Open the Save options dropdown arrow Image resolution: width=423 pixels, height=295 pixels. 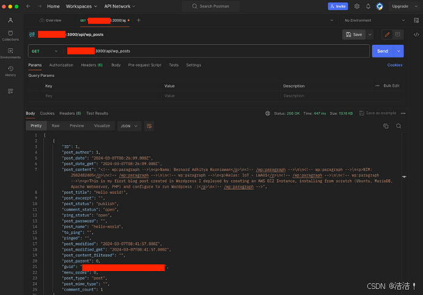point(370,34)
